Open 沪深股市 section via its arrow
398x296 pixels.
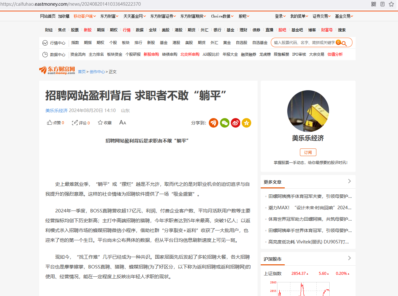349,258
